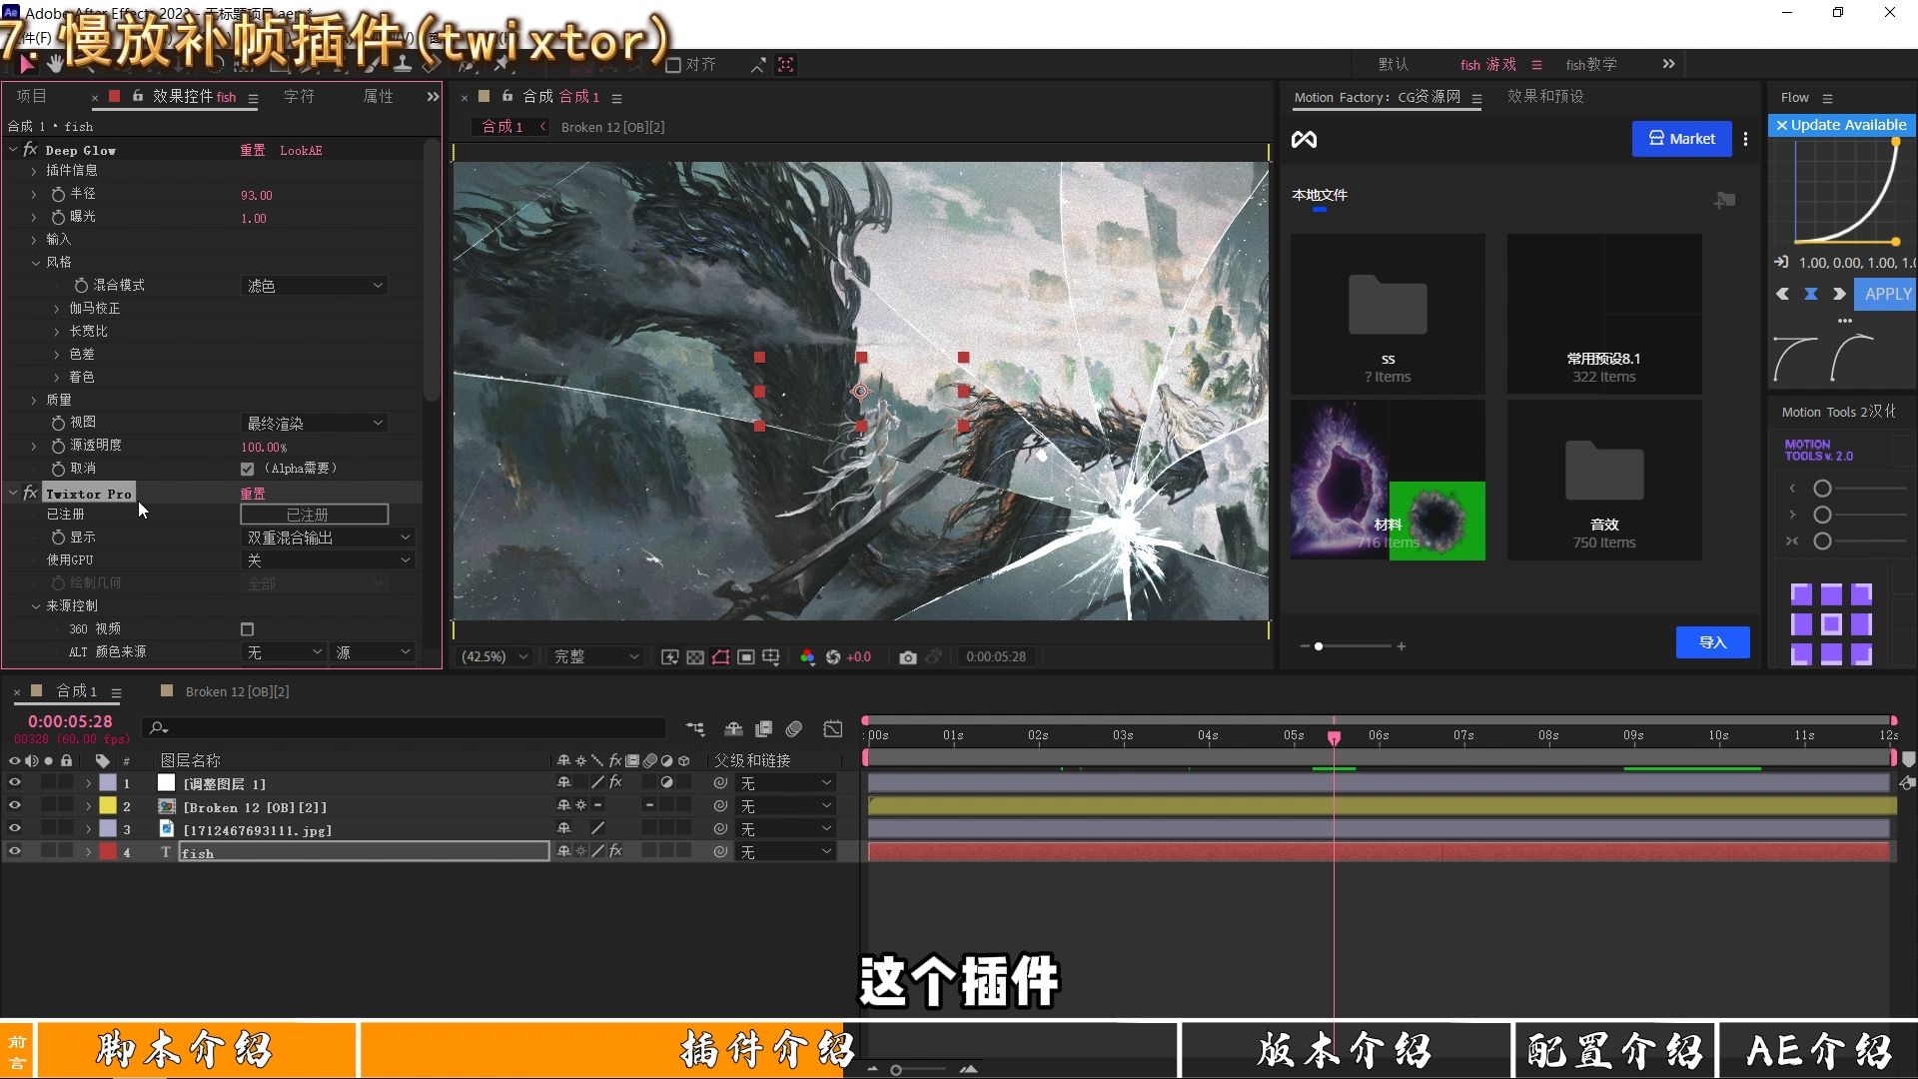Toggle mask and shape path visibility icon

pos(720,657)
